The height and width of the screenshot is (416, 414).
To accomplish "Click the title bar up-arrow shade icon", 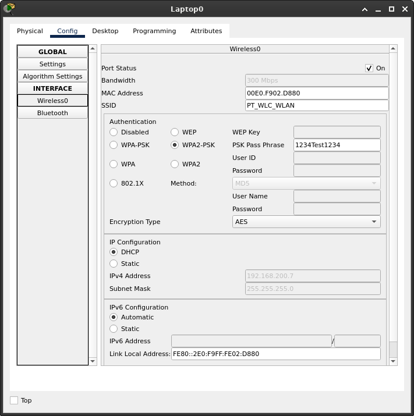I will [x=365, y=9].
